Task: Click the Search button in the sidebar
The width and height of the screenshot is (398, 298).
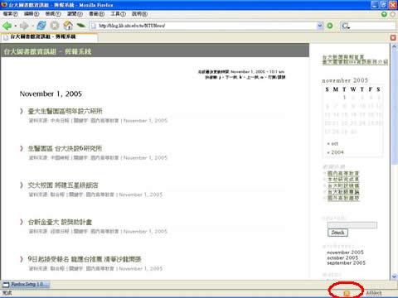Action: pos(337,233)
